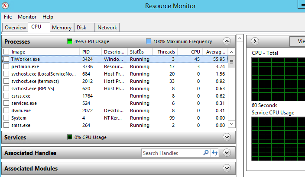
Task: Check the perfmon.exe process checkbox
Action: tap(6, 66)
